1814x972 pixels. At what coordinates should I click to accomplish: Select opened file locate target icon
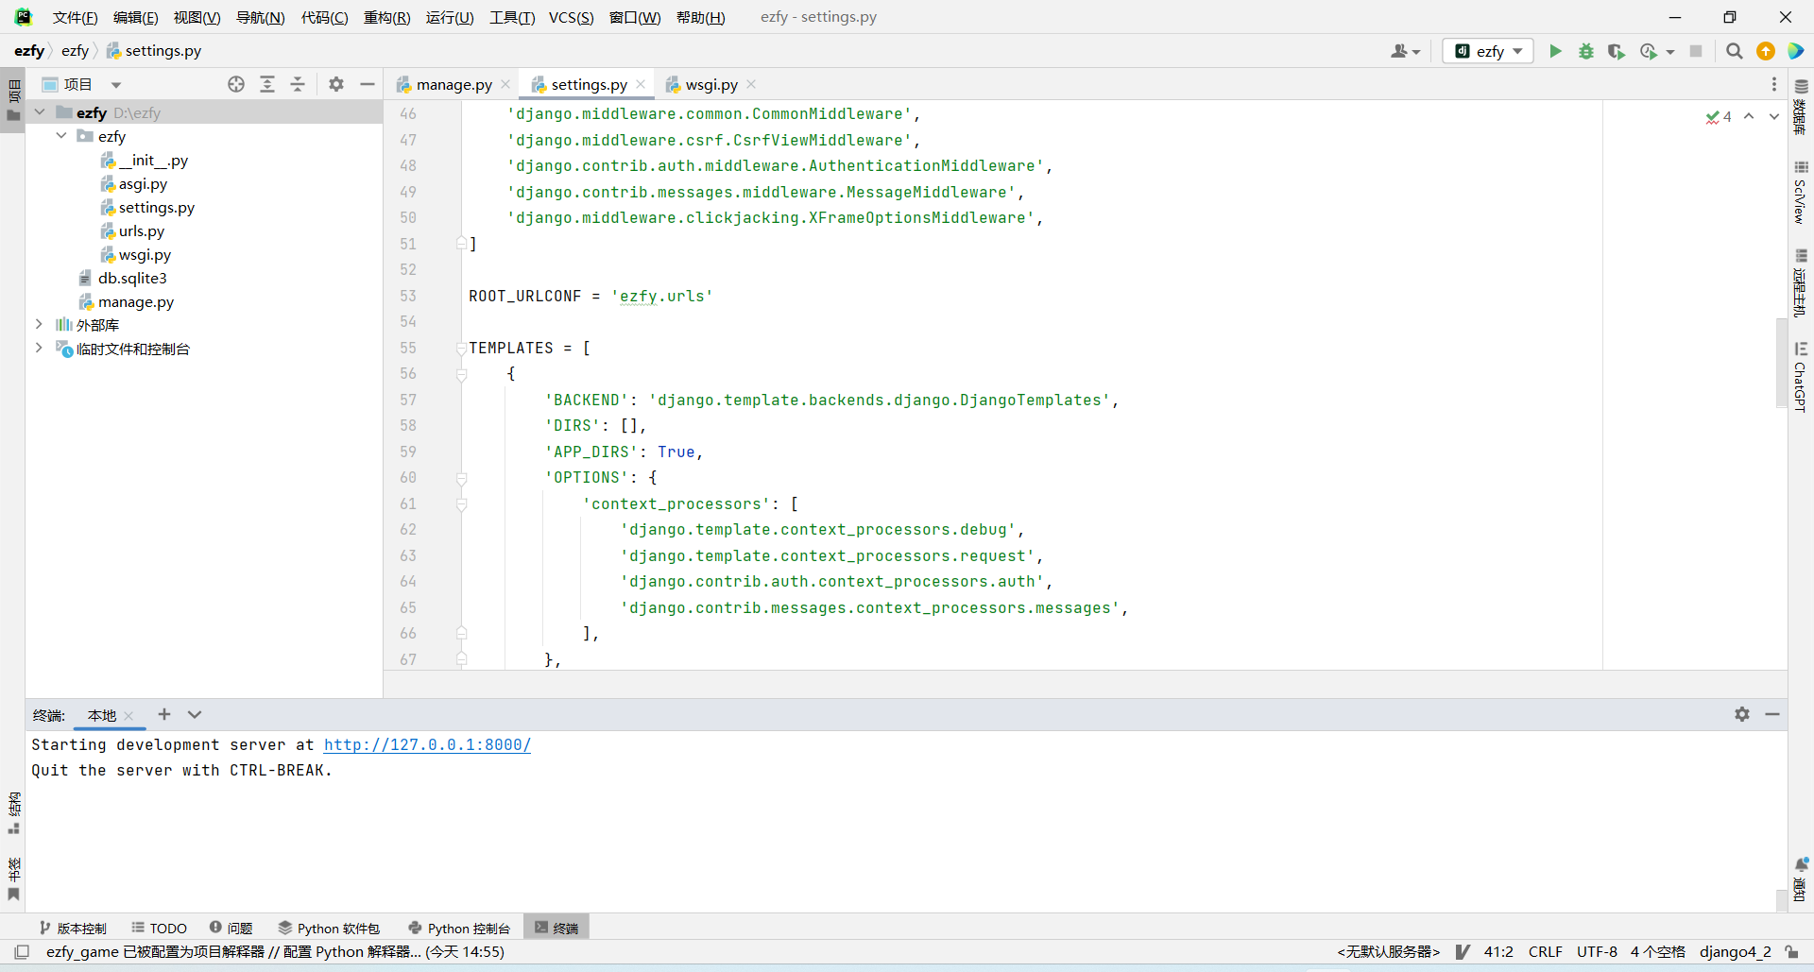(x=236, y=84)
